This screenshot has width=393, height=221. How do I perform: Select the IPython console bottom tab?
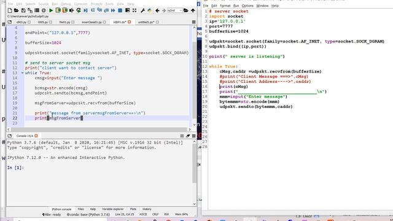click(61, 209)
